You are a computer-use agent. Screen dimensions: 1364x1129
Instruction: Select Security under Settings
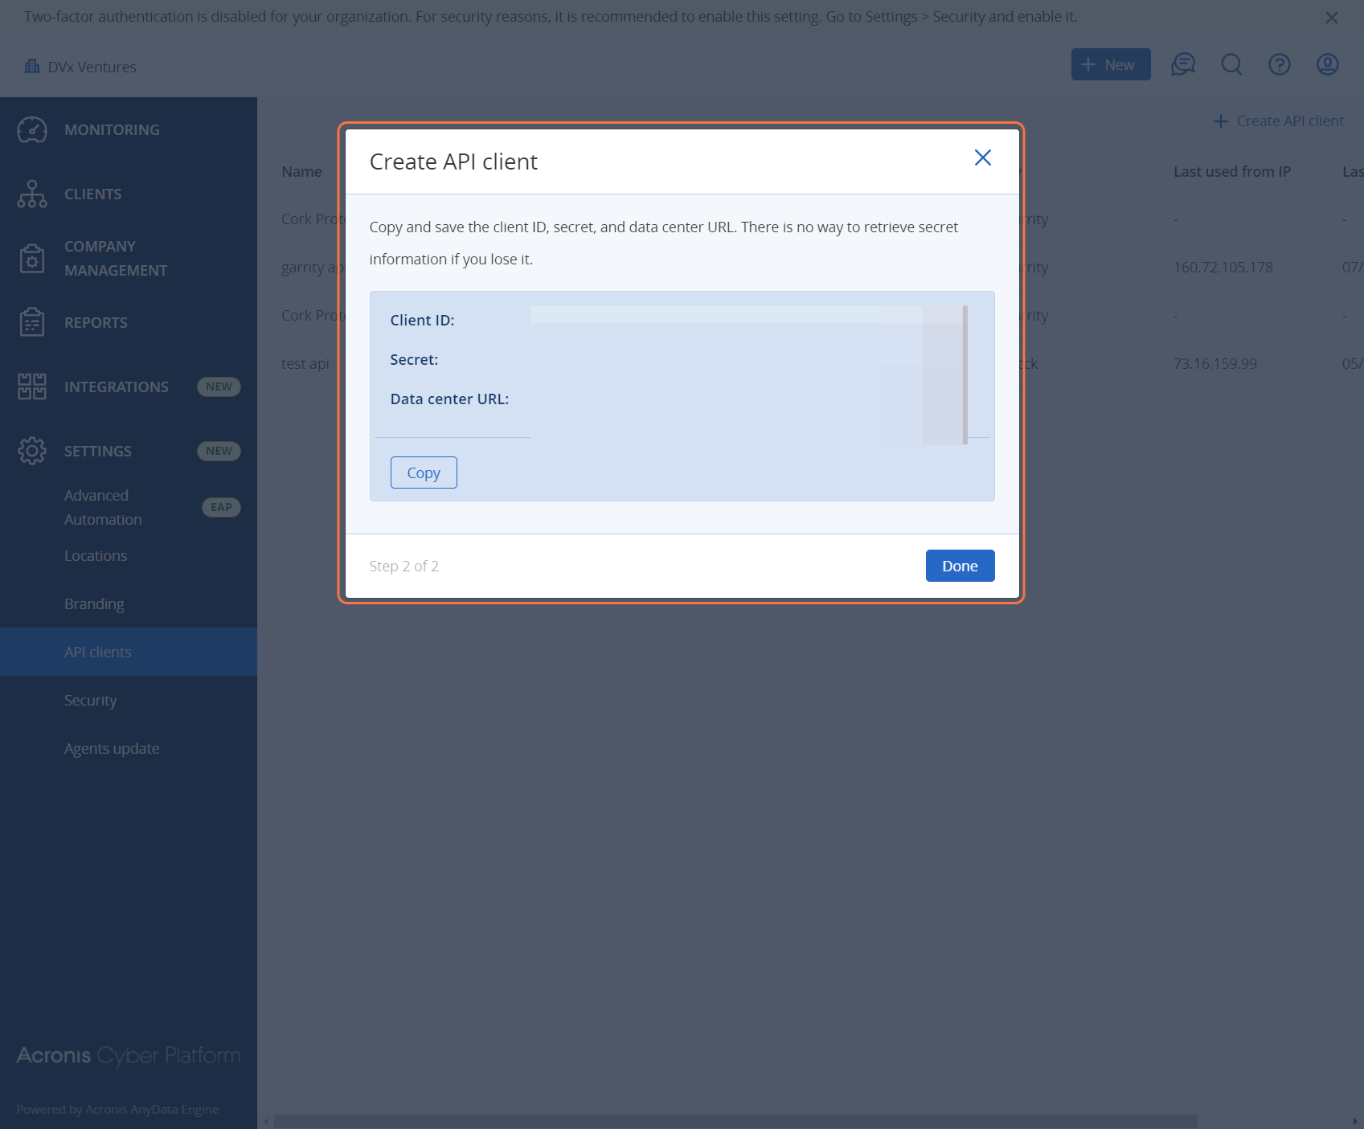(x=129, y=700)
